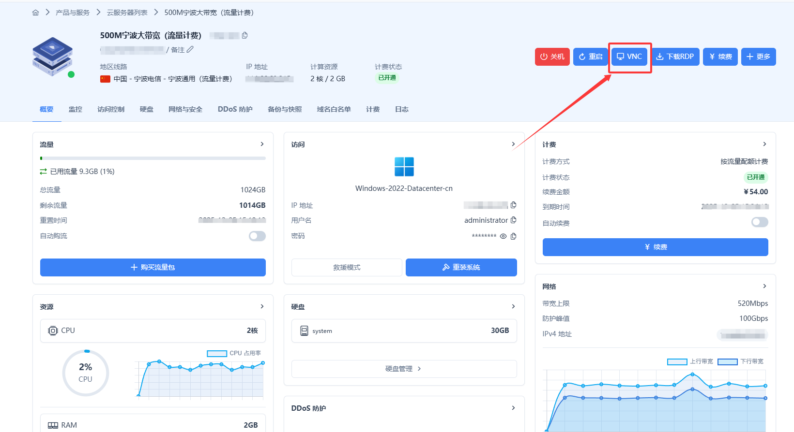Switch to the 监控 tab
794x432 pixels.
pyautogui.click(x=76, y=109)
